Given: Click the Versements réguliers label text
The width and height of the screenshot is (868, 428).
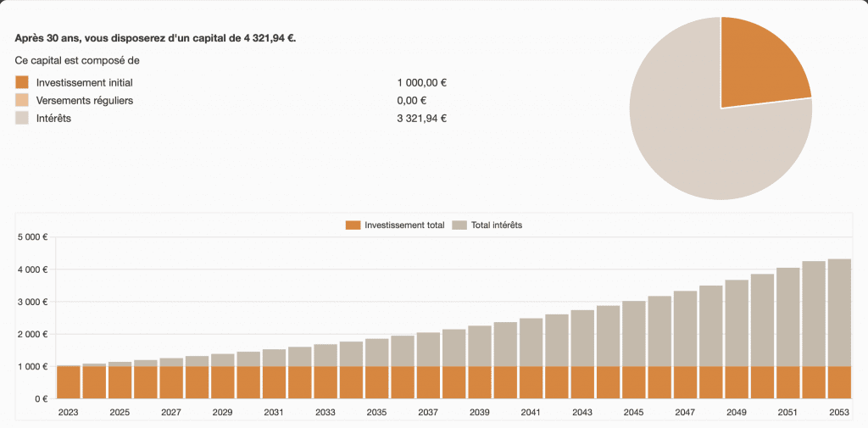Looking at the screenshot, I should (84, 100).
